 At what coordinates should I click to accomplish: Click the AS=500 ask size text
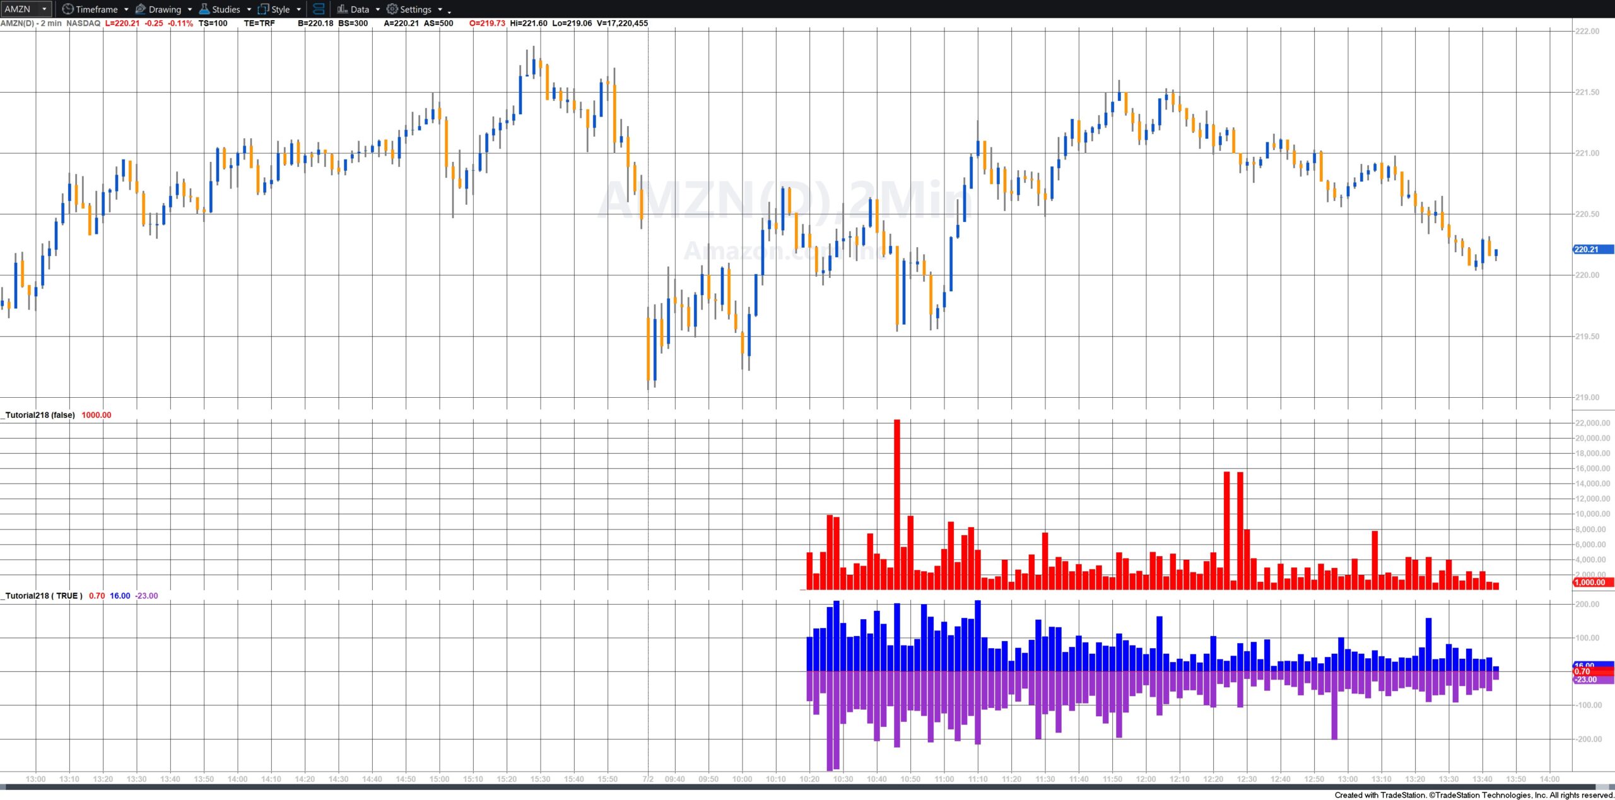pos(438,23)
